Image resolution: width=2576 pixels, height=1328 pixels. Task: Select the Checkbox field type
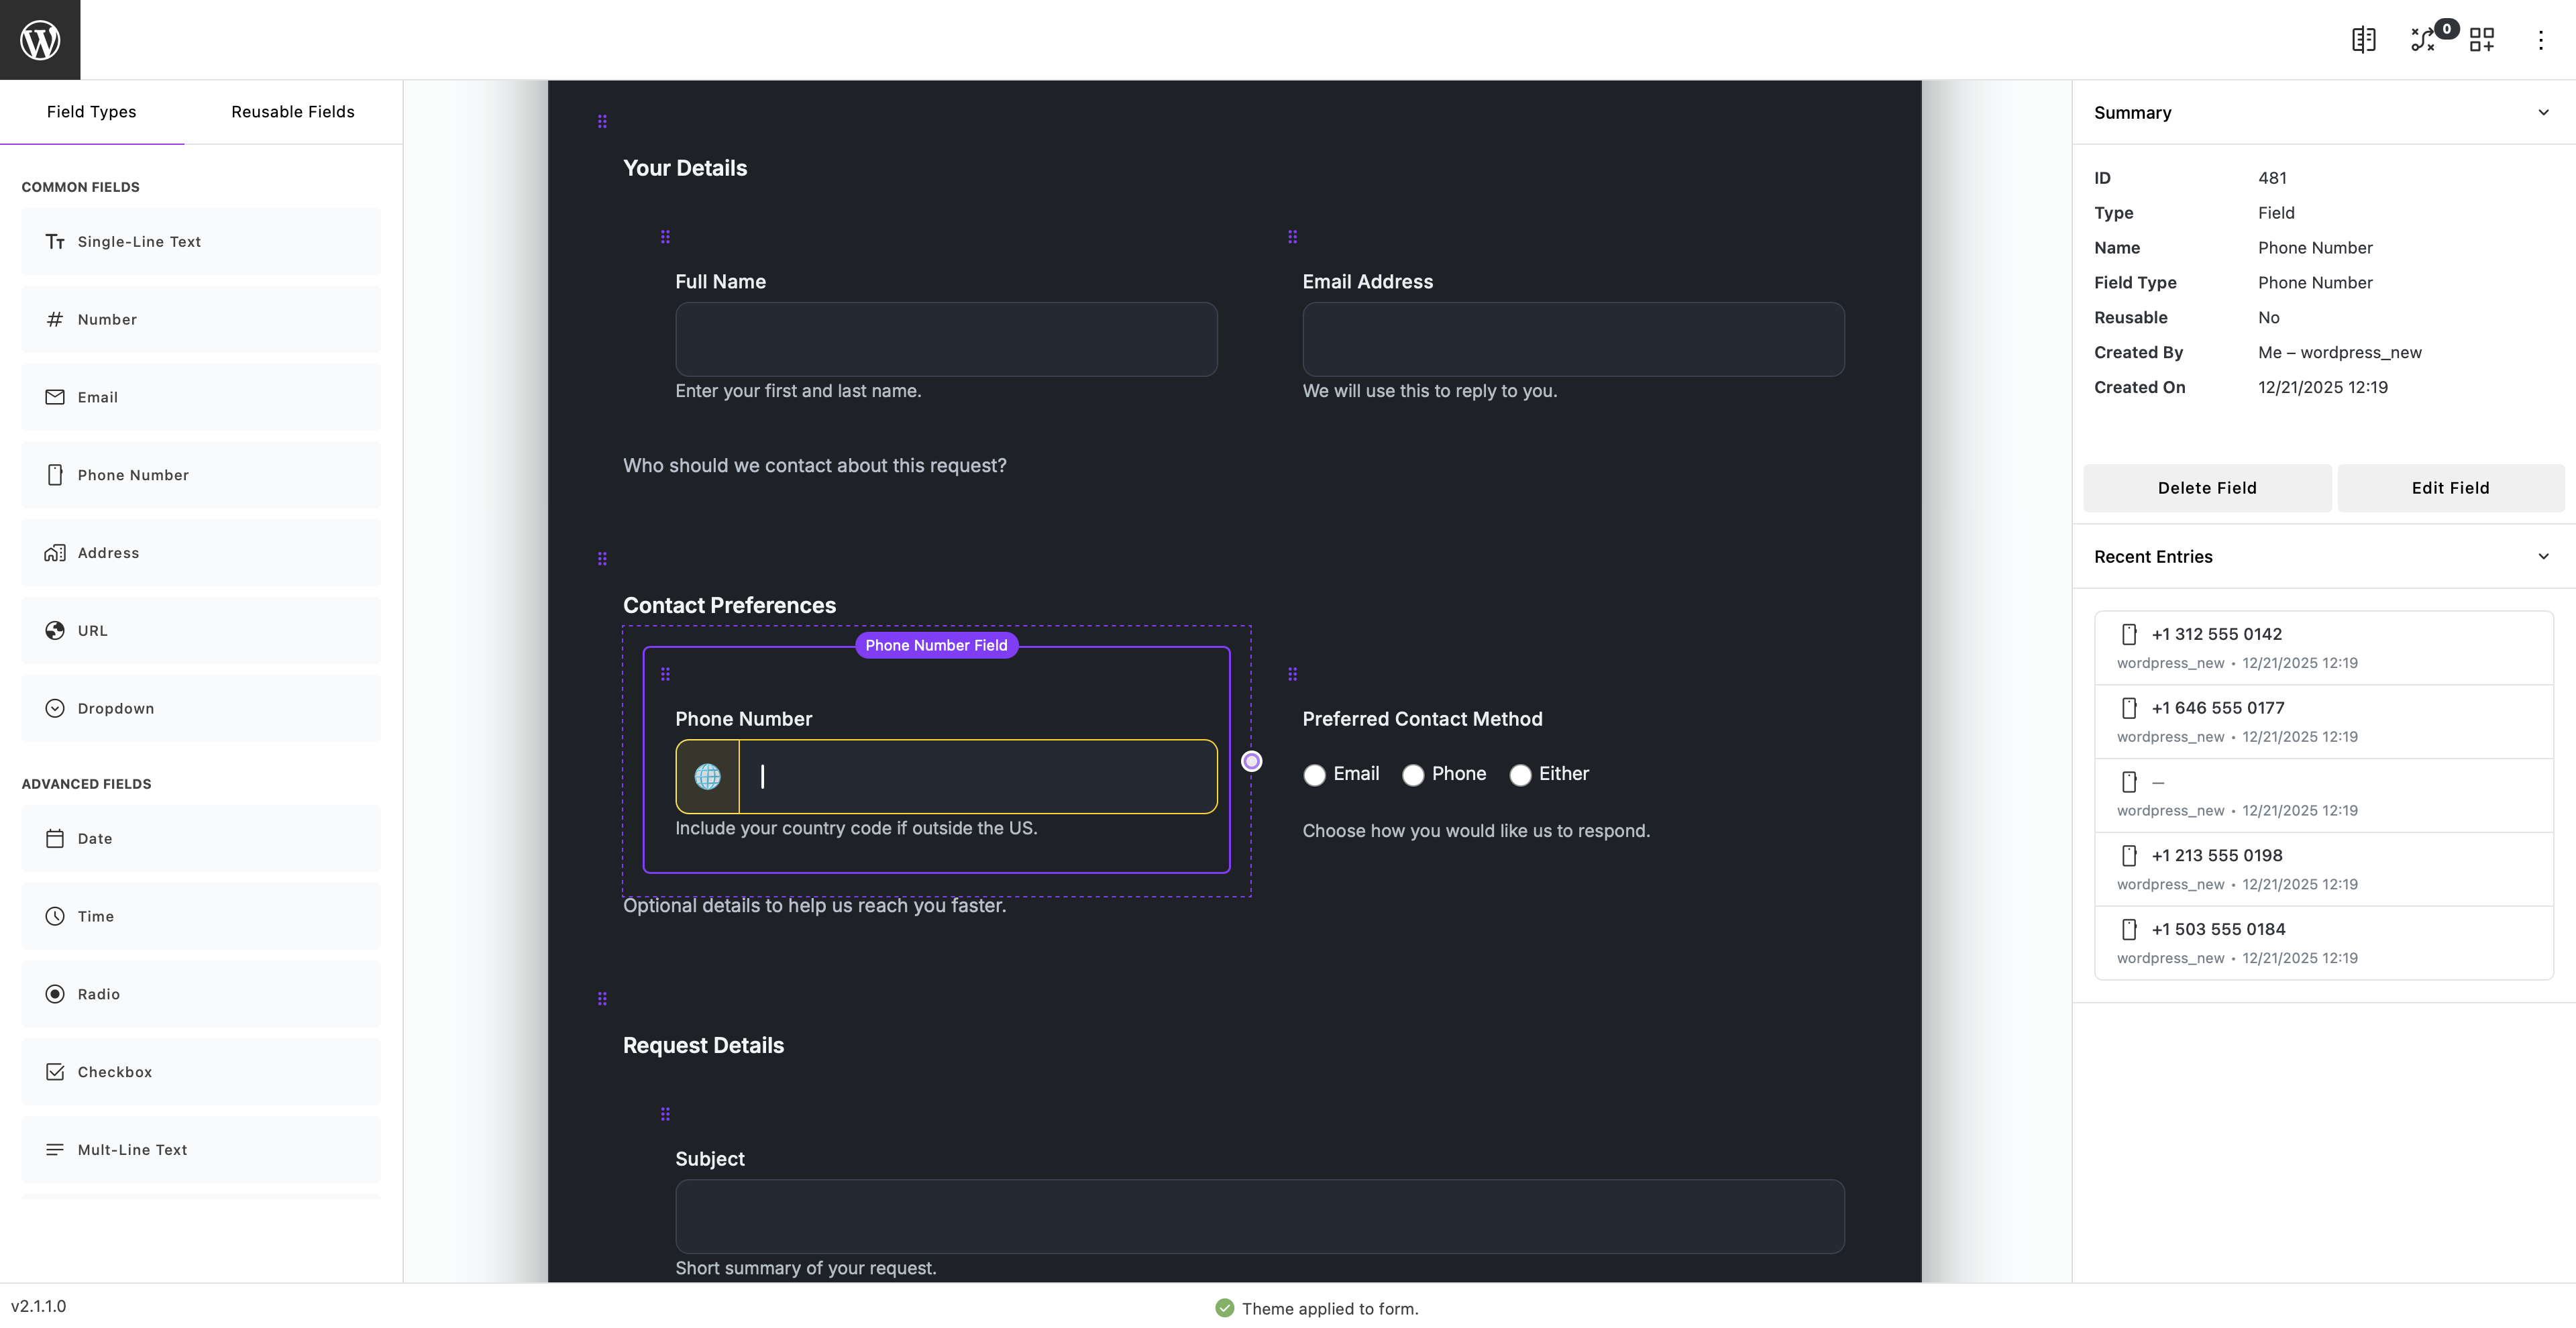coord(200,1071)
